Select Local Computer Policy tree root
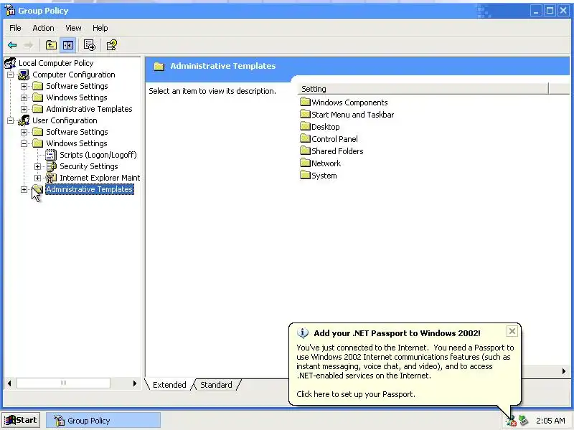The image size is (574, 430). [56, 63]
